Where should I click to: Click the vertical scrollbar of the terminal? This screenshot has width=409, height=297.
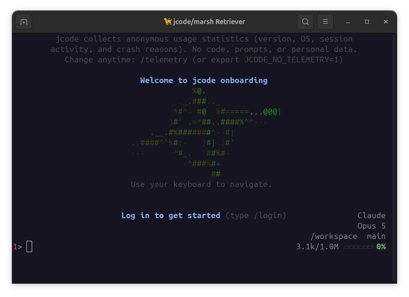395,158
